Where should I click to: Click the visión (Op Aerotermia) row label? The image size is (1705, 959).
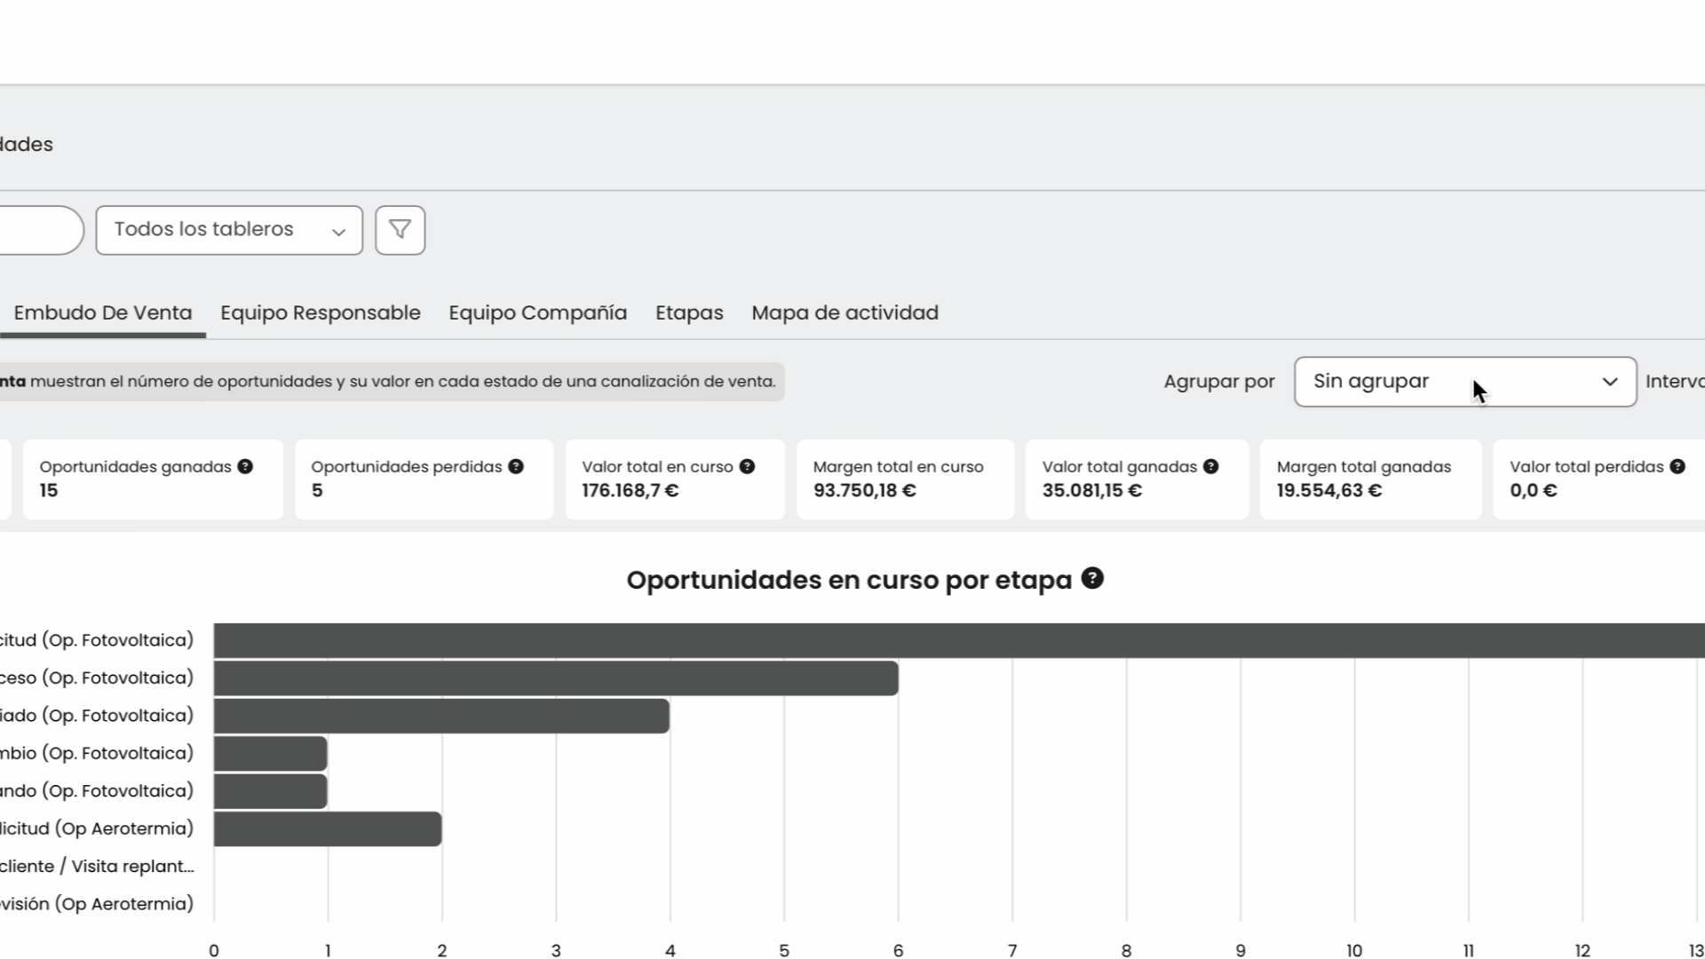[97, 904]
